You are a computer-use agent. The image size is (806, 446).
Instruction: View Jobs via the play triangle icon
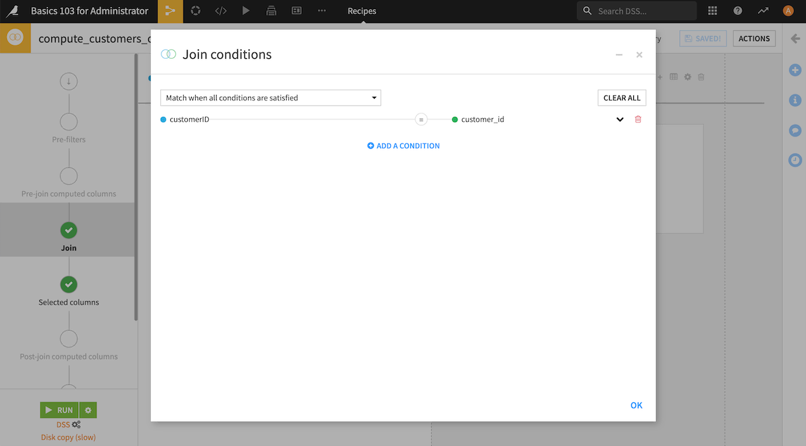(246, 11)
